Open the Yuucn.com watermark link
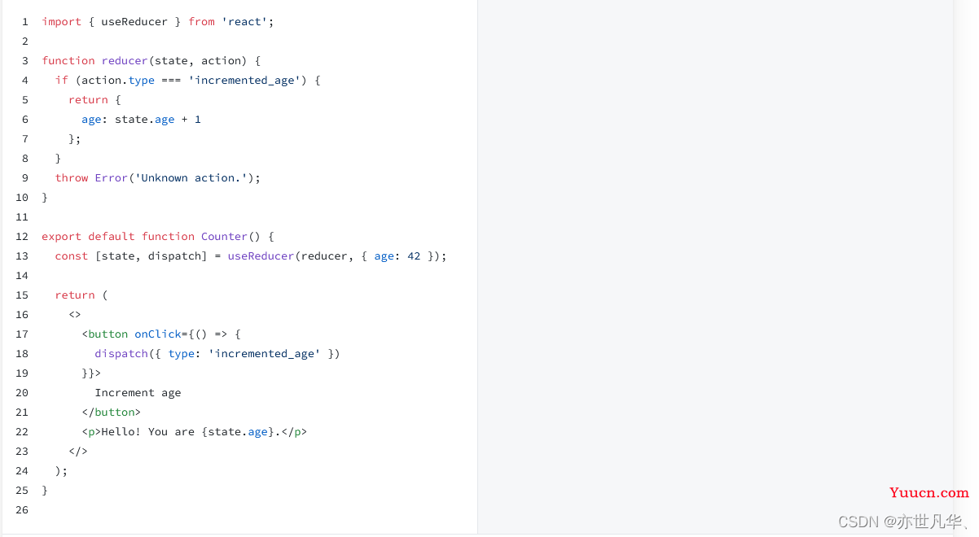The width and height of the screenshot is (979, 537). pos(929,492)
